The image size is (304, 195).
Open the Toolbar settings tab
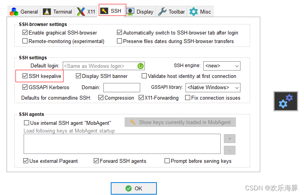(172, 12)
